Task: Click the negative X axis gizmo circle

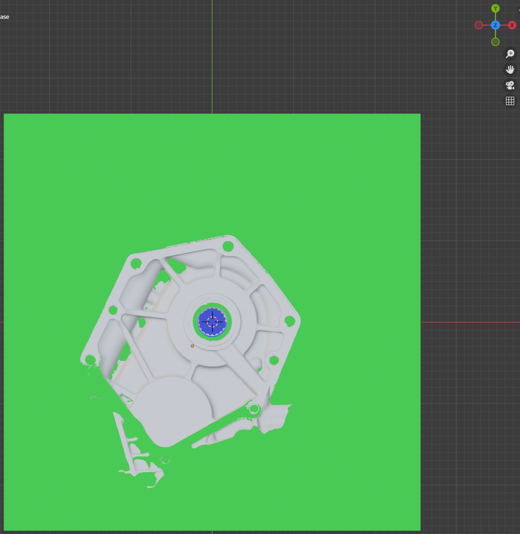Action: click(x=479, y=25)
